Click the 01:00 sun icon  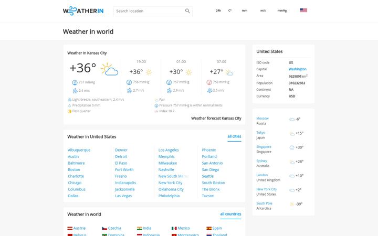[188, 72]
